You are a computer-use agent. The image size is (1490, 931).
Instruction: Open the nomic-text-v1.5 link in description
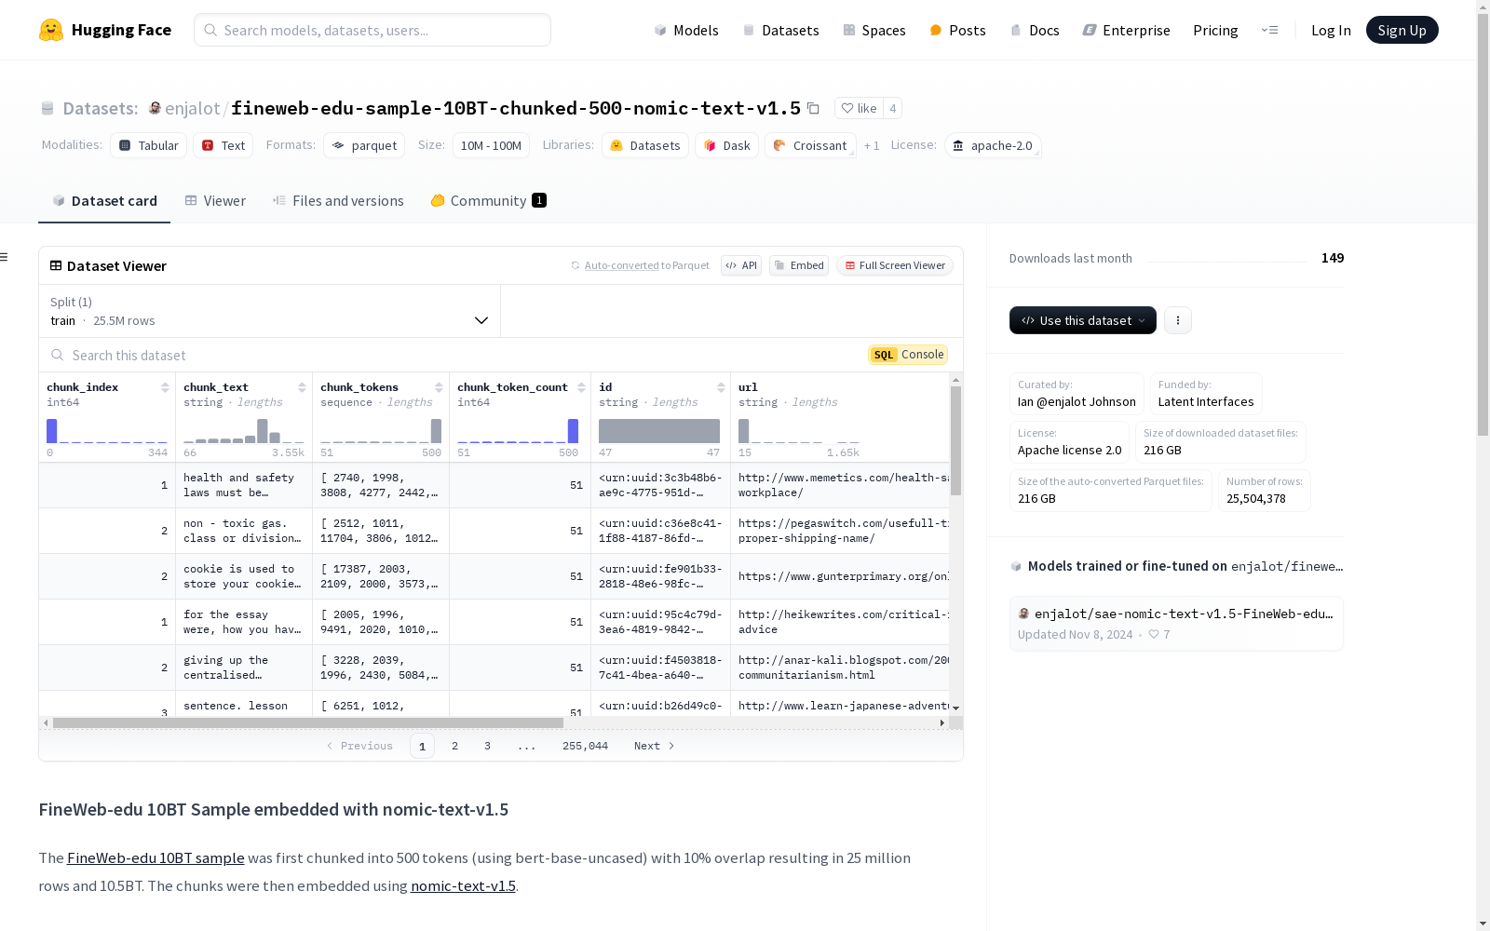[x=463, y=885]
